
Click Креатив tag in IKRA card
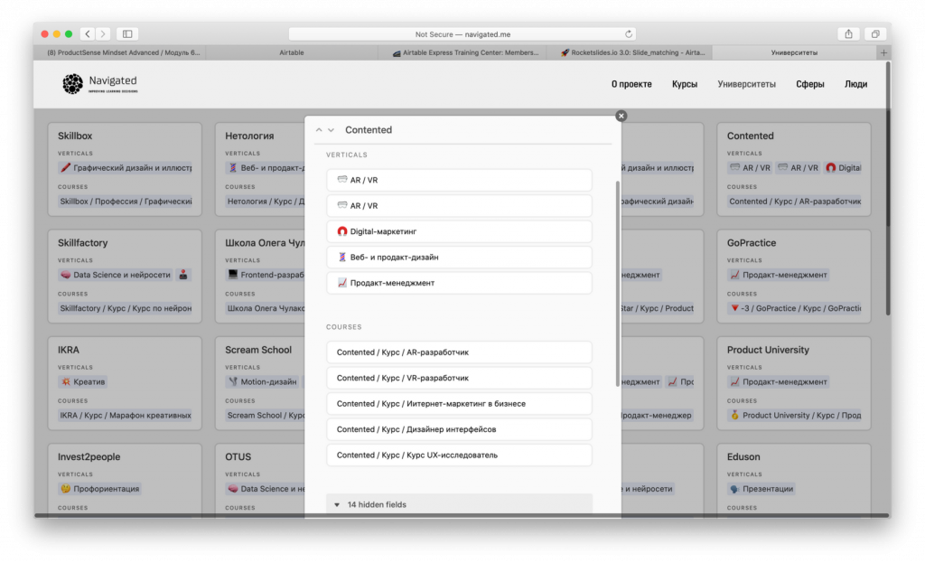pos(83,382)
